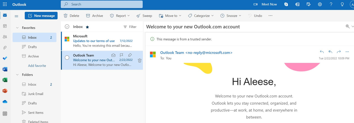
Task: Open the Snooze dropdown
Action: 231,16
